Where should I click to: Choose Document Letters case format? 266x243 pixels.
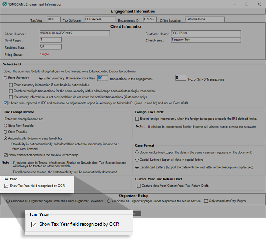(x=138, y=152)
